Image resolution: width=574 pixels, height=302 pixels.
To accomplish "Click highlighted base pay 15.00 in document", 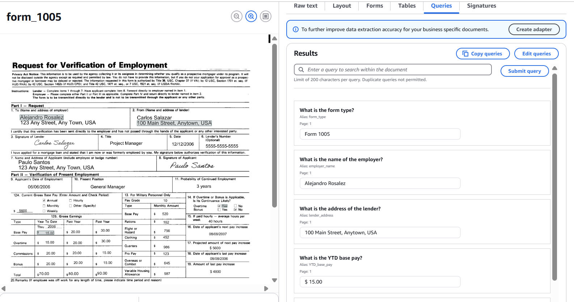I will coord(46,233).
